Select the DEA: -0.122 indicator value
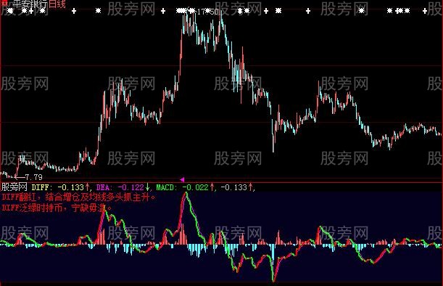 120,187
